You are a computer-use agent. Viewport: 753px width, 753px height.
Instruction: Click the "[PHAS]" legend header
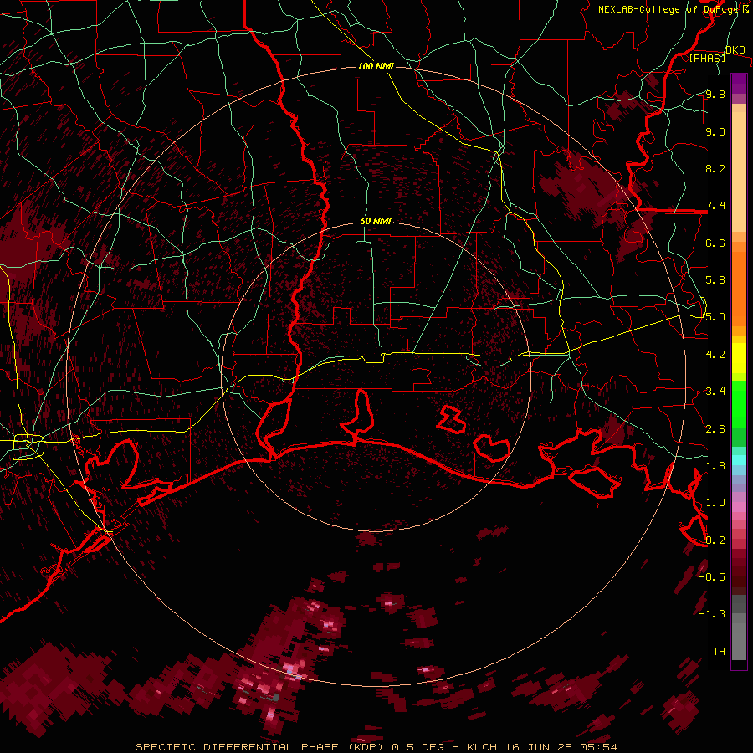pyautogui.click(x=707, y=58)
